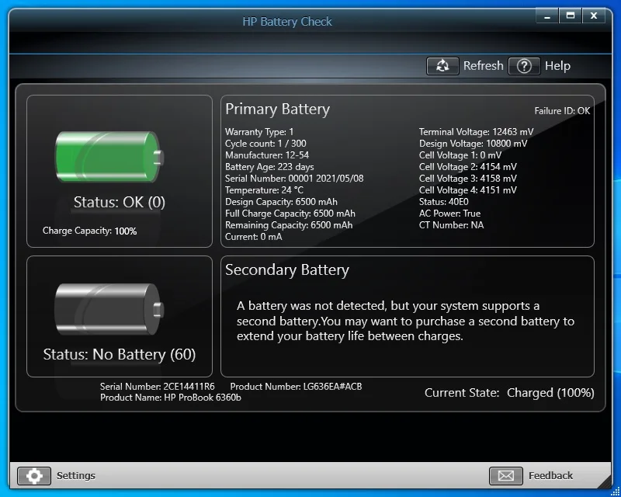Click Warranty Type: 1 line

[x=259, y=132]
